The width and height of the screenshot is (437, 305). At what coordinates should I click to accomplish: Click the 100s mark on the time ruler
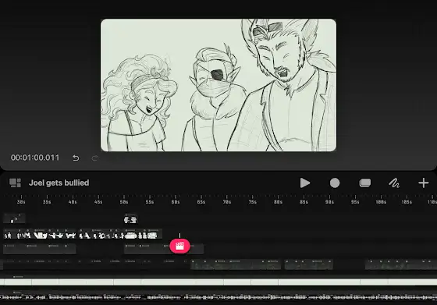click(381, 202)
